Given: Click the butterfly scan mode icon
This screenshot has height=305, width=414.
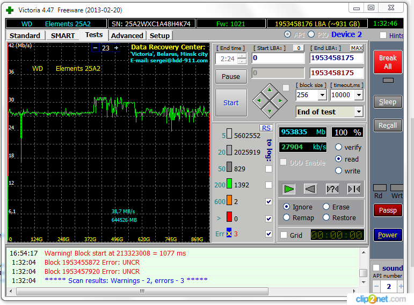Looking at the screenshot, I should tap(354, 189).
